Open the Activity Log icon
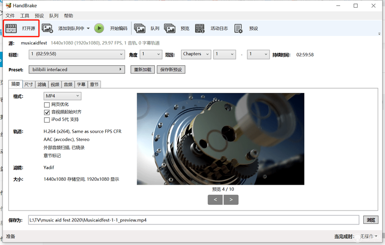Screen dimensions: 385x245 [x=200, y=28]
